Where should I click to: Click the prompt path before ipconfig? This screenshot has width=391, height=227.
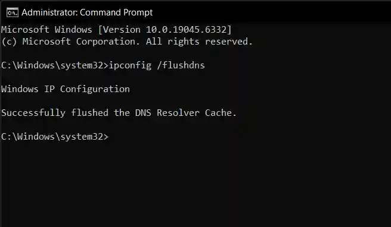coord(55,65)
